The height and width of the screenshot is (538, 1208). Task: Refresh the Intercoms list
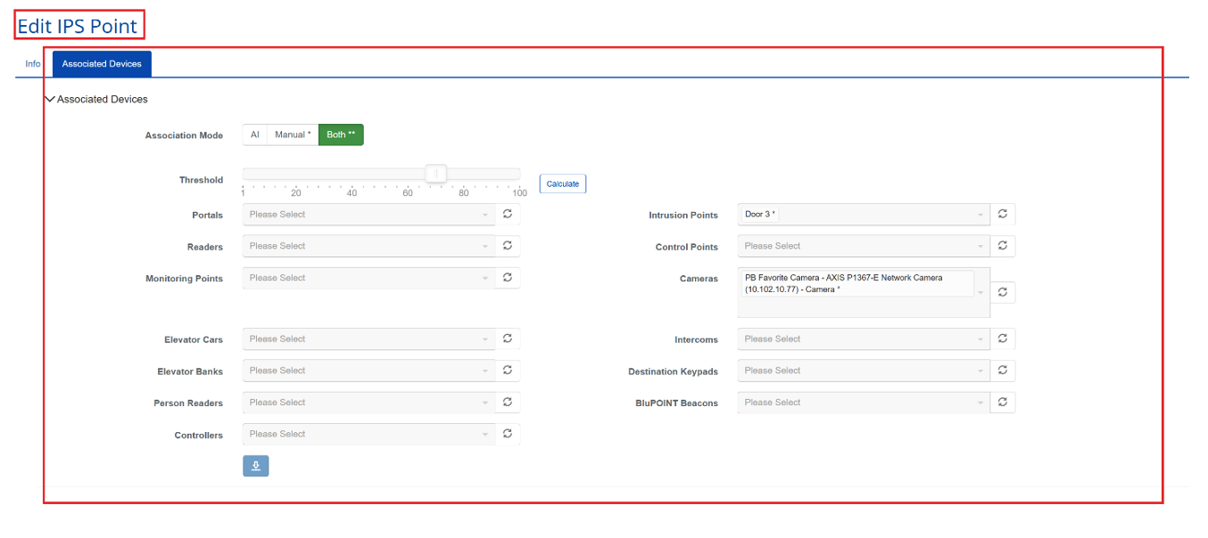click(1003, 339)
